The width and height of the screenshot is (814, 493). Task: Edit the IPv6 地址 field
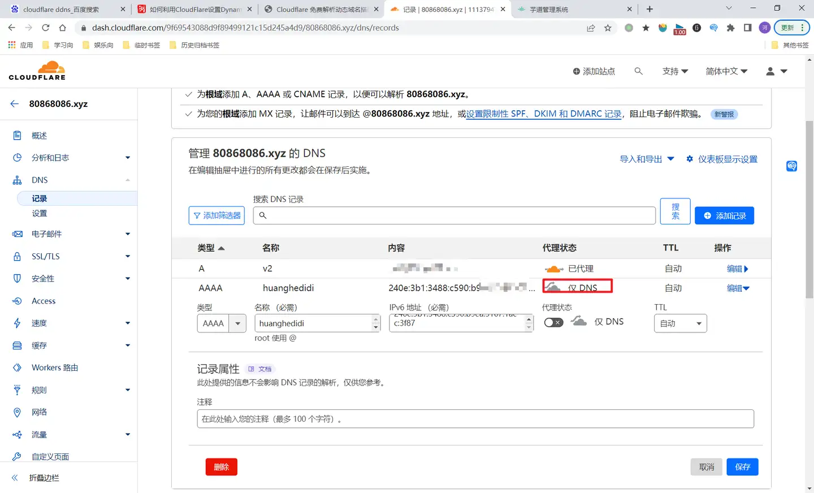[x=461, y=323]
